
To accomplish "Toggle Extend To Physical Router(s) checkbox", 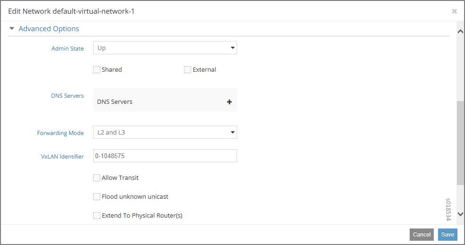I will click(97, 216).
